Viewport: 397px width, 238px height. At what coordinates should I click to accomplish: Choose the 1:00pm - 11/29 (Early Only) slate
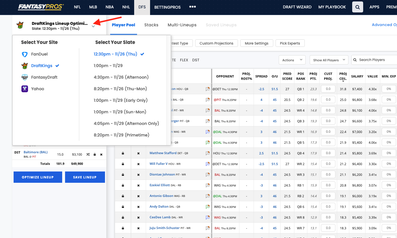tap(121, 100)
